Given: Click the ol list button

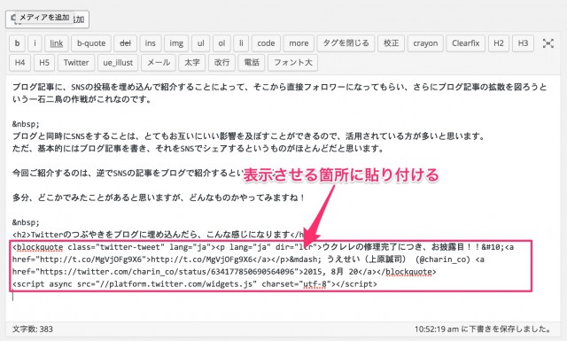Looking at the screenshot, I should [221, 43].
